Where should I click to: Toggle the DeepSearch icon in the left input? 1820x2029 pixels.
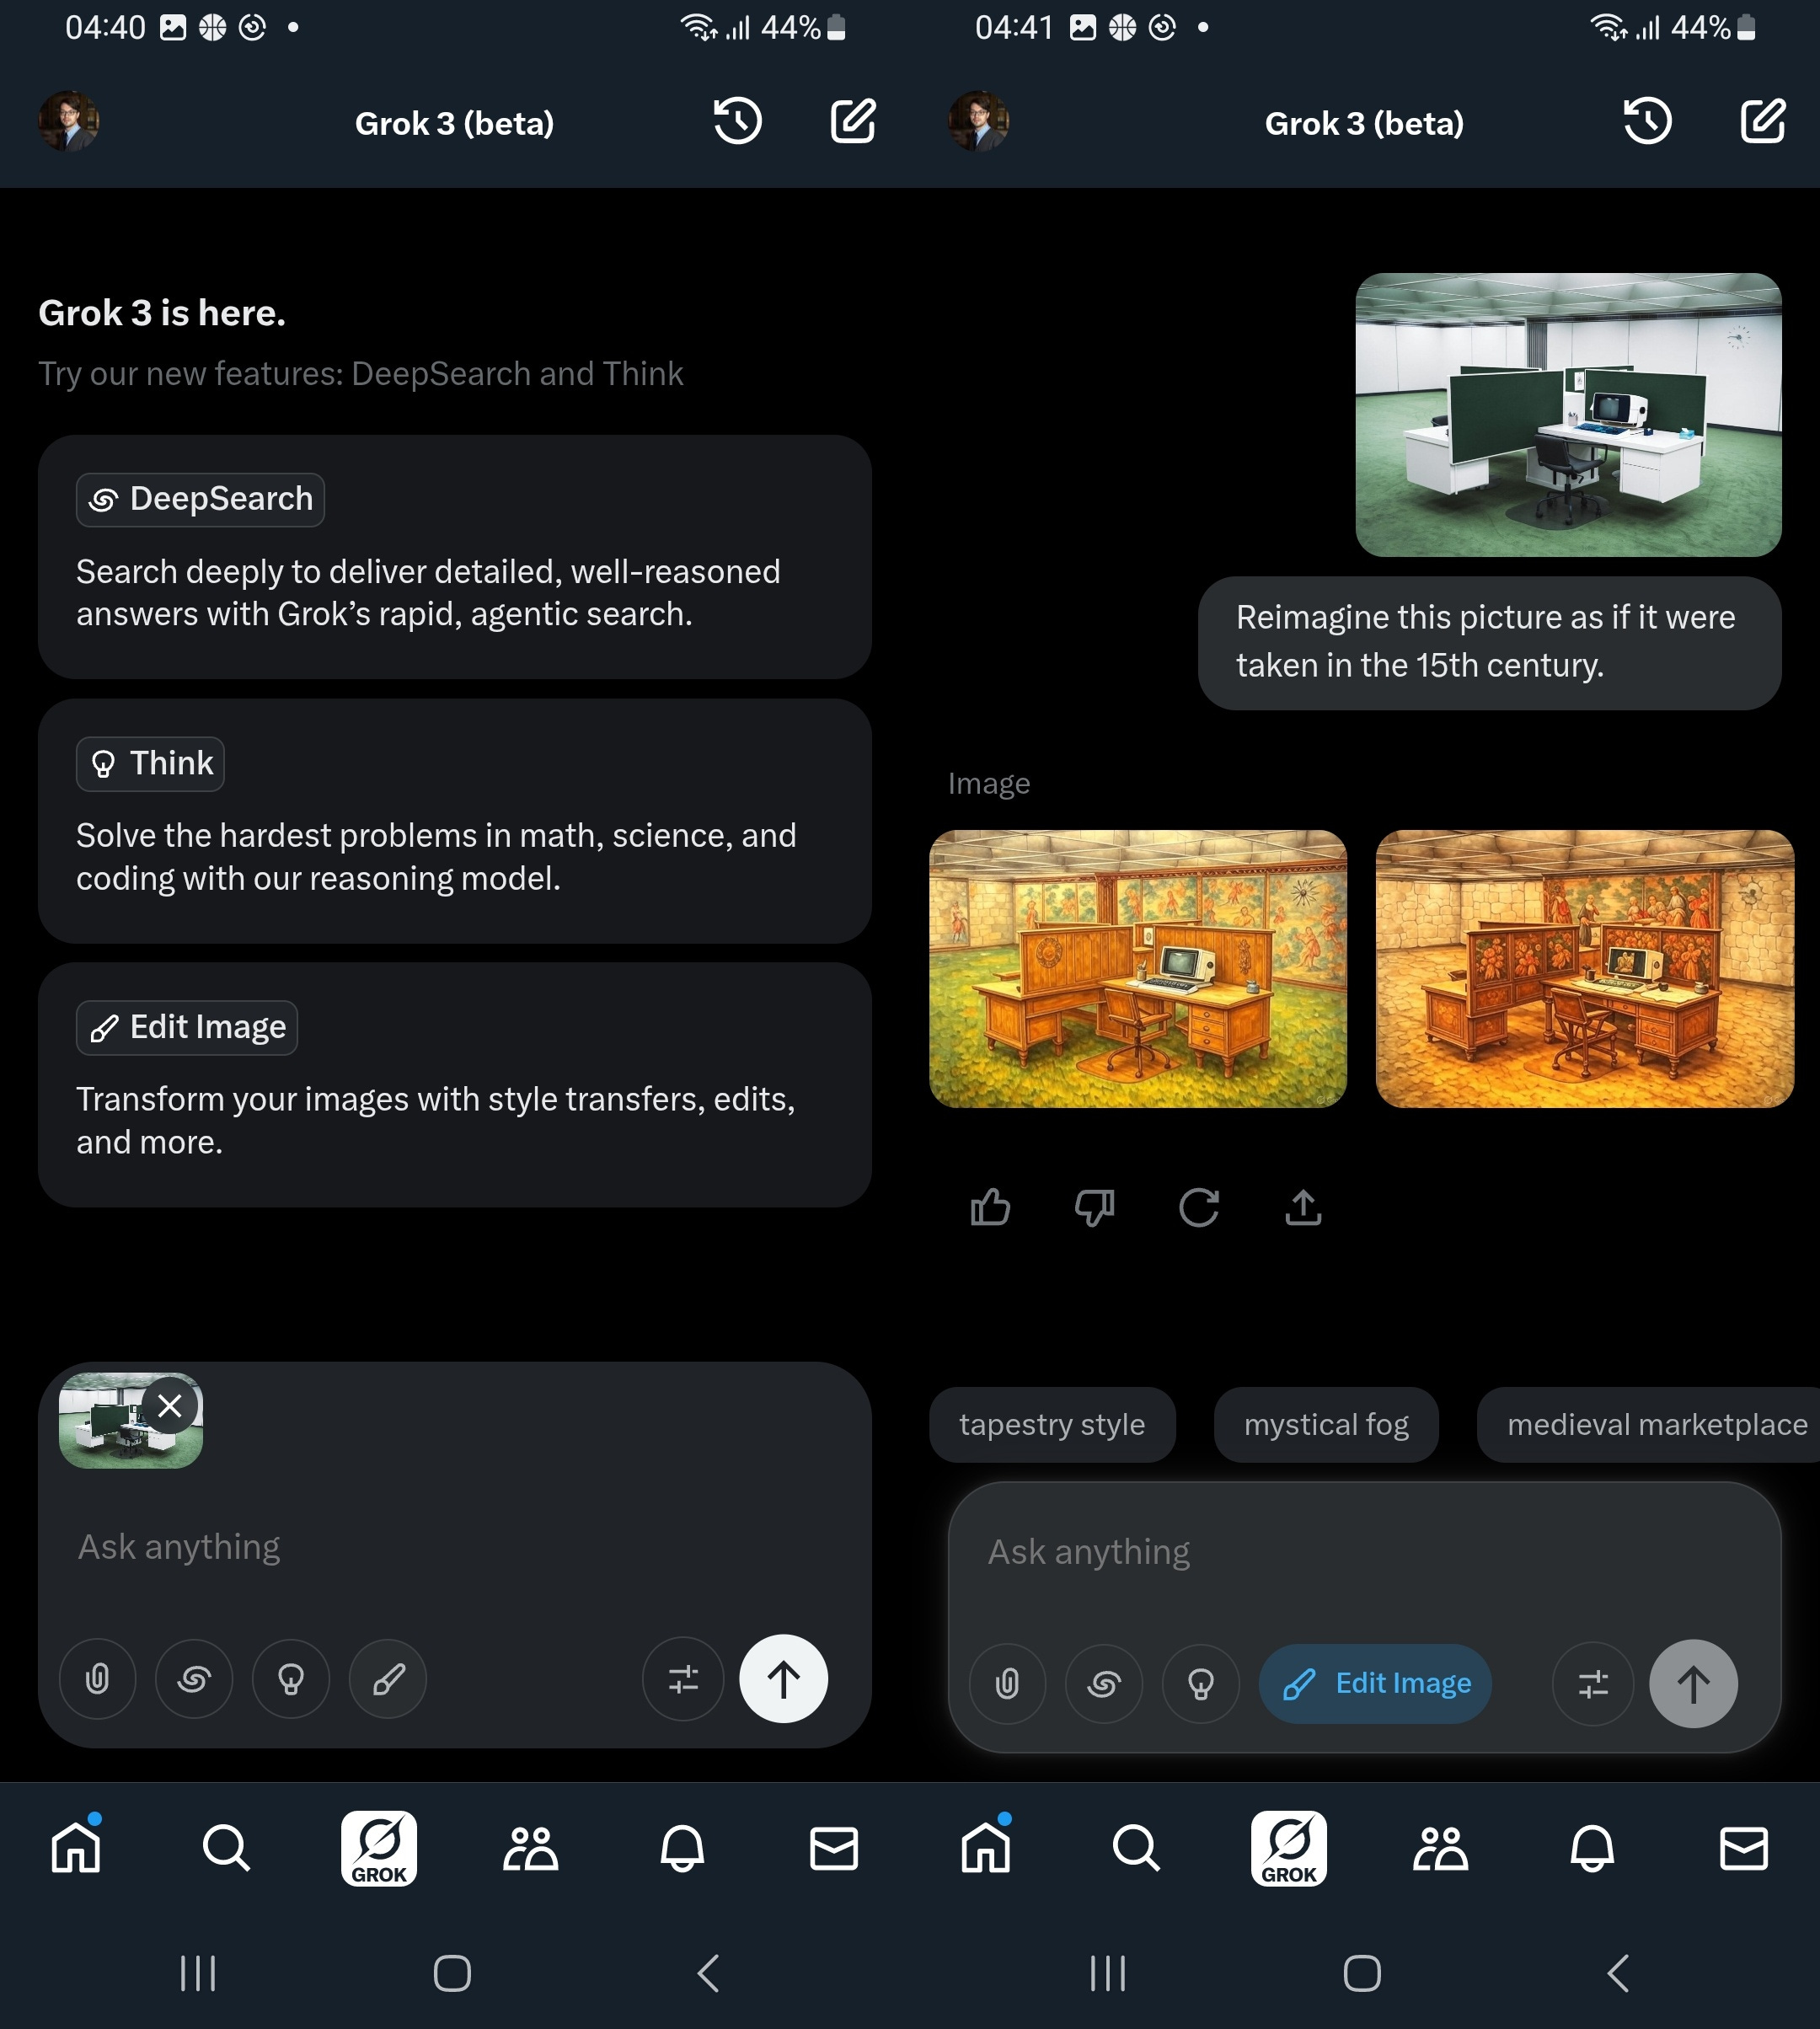pos(194,1678)
